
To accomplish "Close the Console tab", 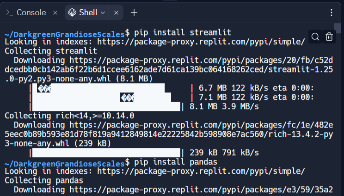I will tap(55, 13).
